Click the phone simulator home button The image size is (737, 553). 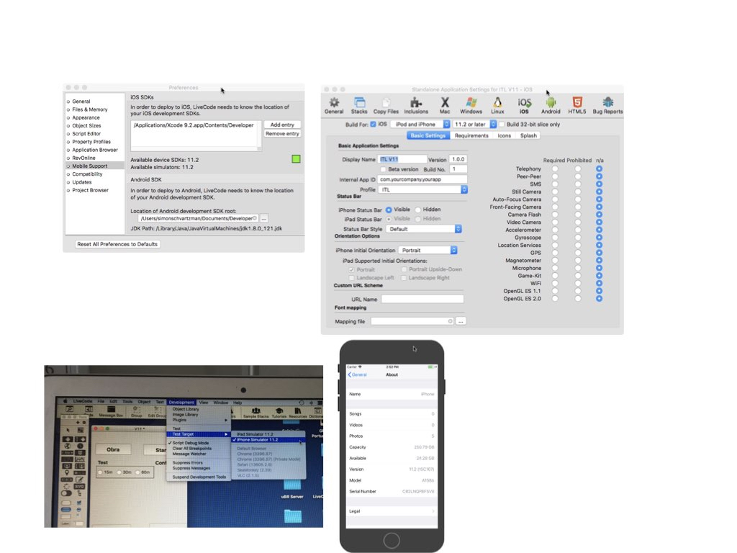[391, 541]
